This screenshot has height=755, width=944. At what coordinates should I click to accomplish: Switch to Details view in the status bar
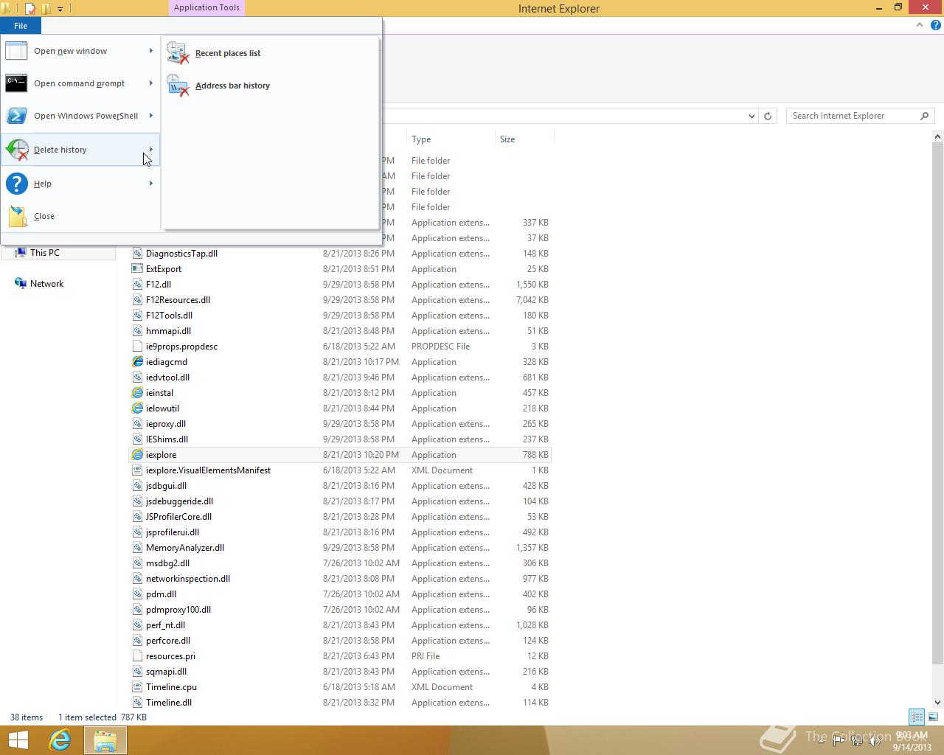point(917,717)
